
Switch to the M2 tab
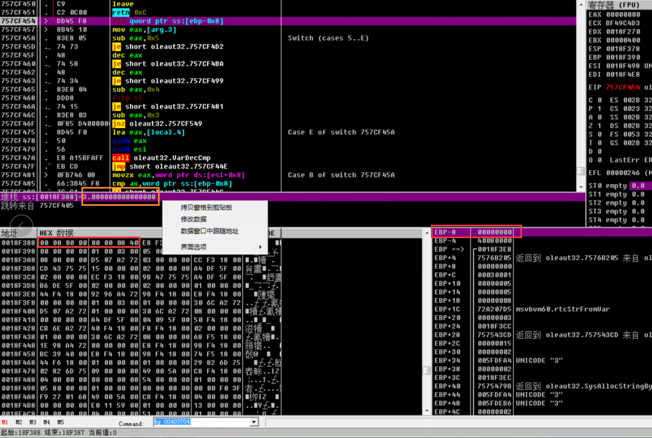point(19,422)
